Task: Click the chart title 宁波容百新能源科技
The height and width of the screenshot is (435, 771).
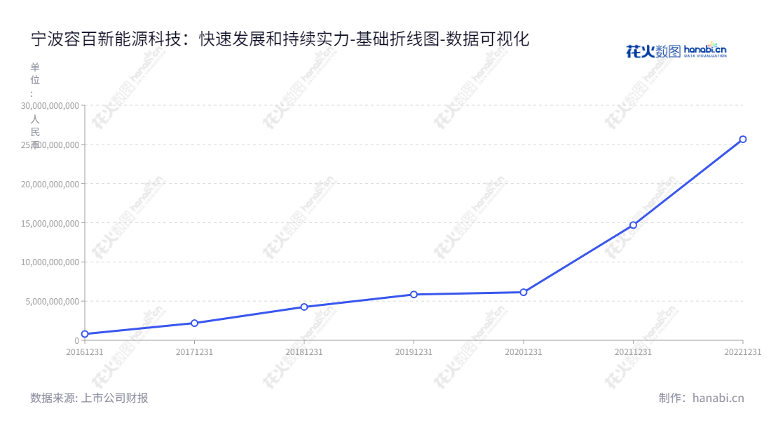Action: [280, 39]
